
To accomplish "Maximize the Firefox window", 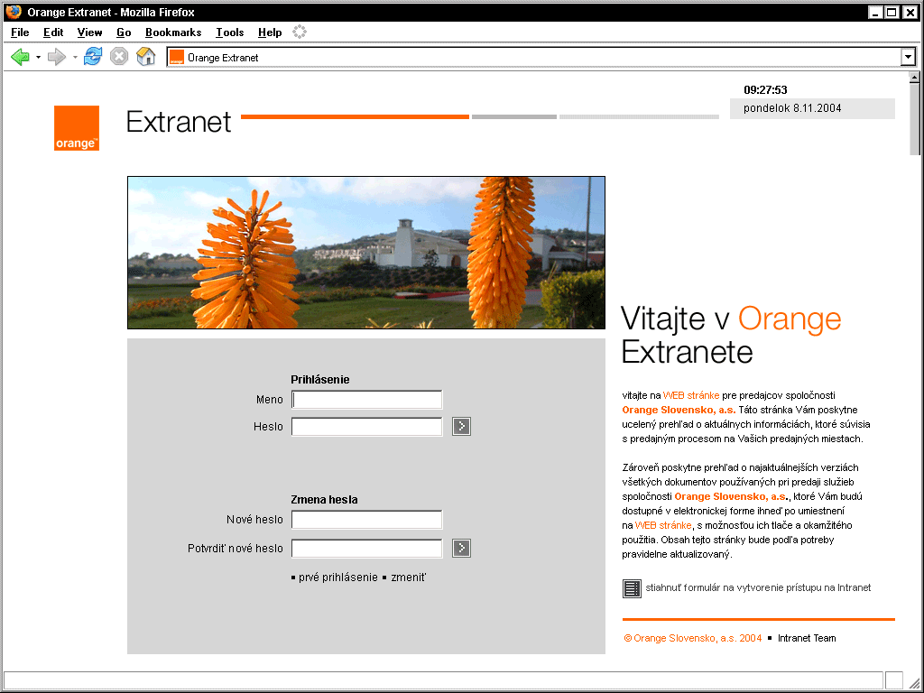I will click(892, 13).
